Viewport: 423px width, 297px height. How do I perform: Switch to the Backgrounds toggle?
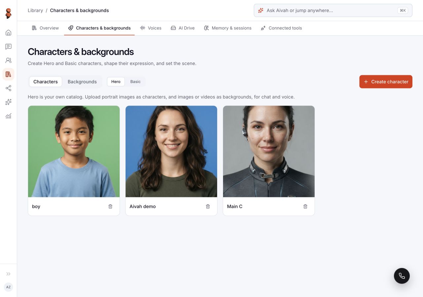point(82,82)
